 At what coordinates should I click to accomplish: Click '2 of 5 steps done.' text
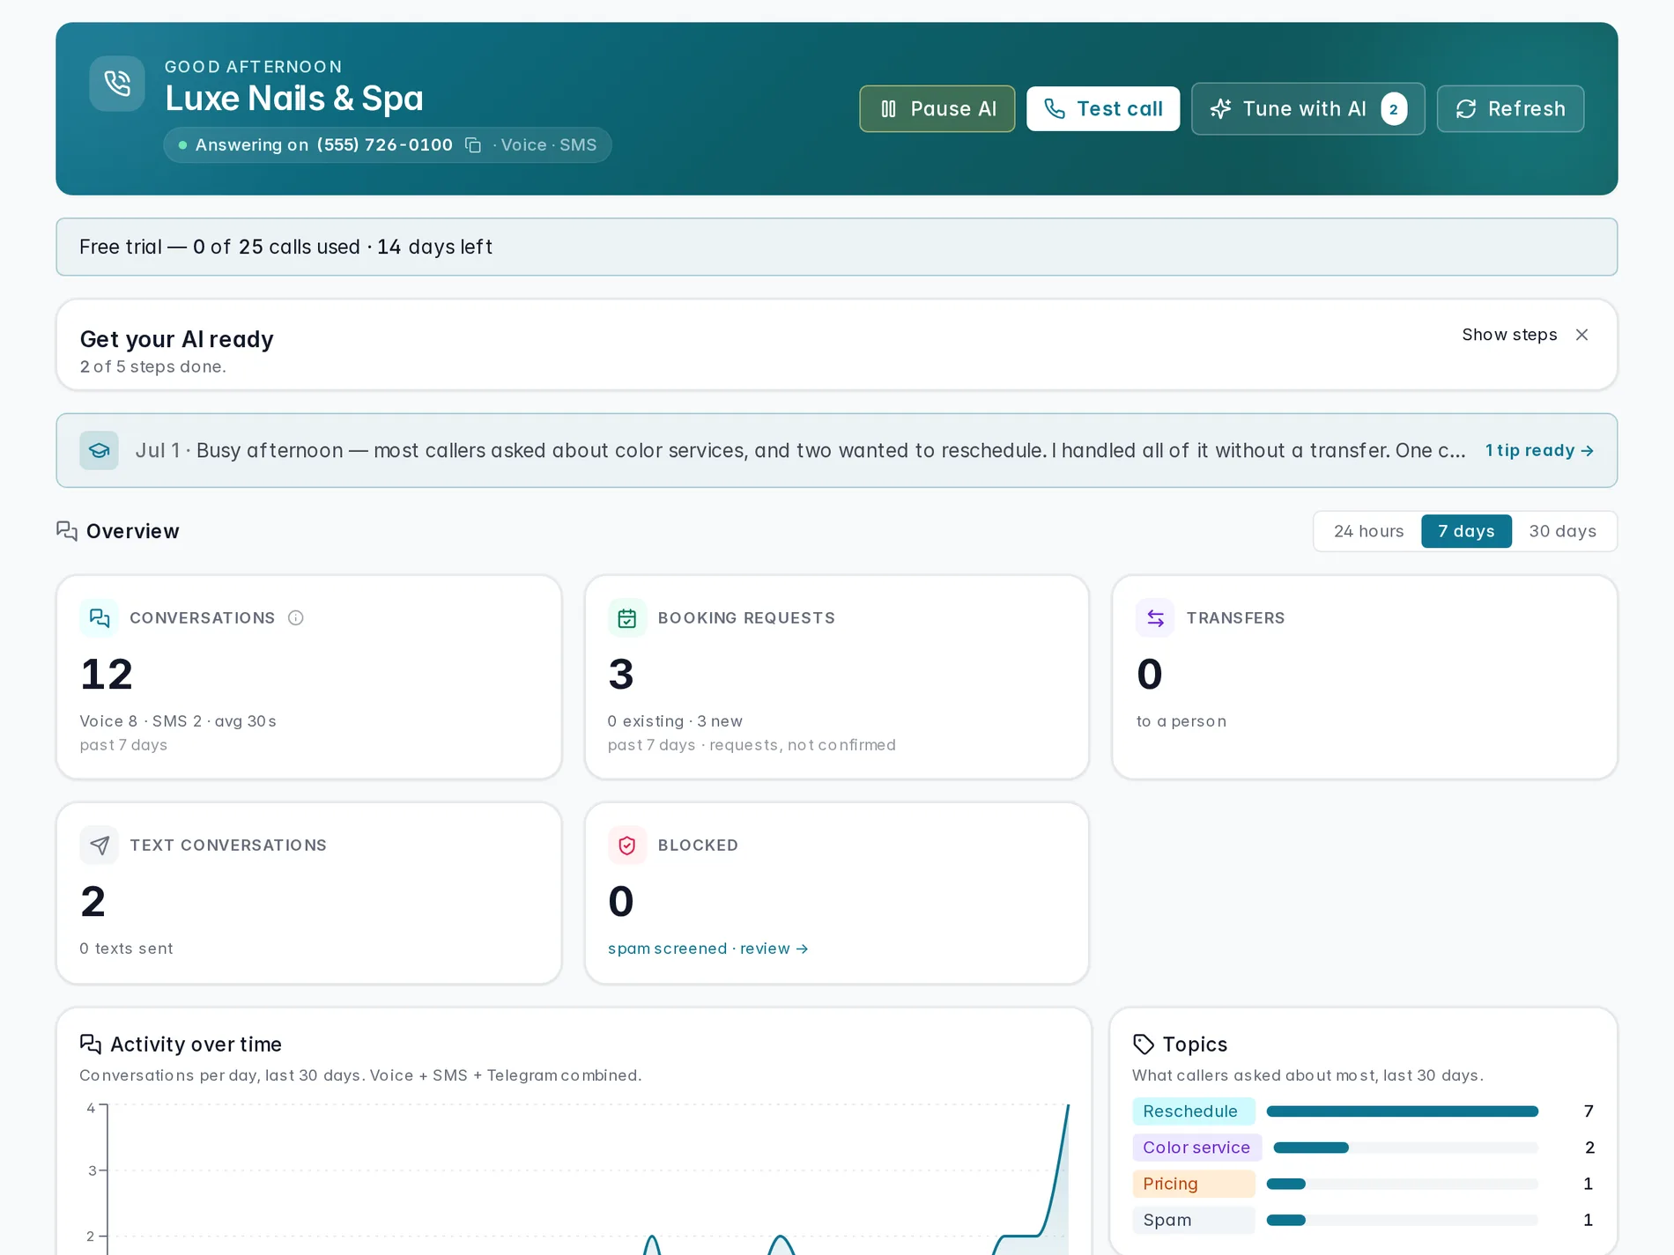click(153, 366)
